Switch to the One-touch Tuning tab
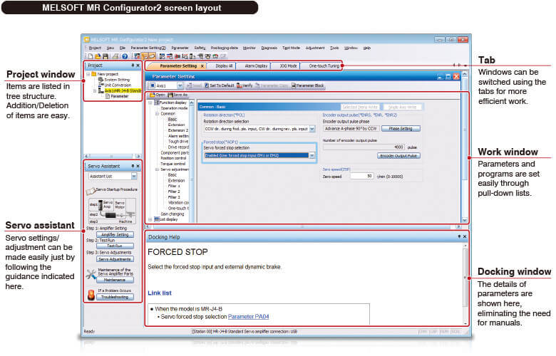Viewport: 556px width, 356px height. point(322,66)
